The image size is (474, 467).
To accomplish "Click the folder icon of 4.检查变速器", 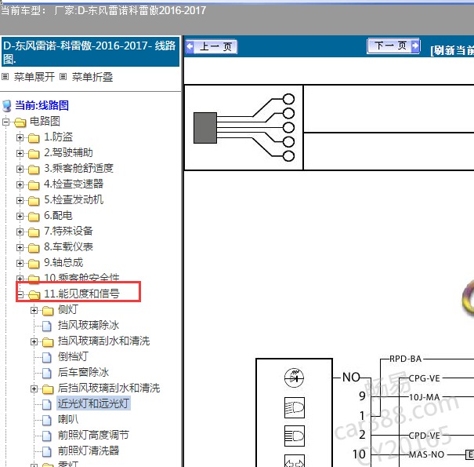I will (x=34, y=185).
